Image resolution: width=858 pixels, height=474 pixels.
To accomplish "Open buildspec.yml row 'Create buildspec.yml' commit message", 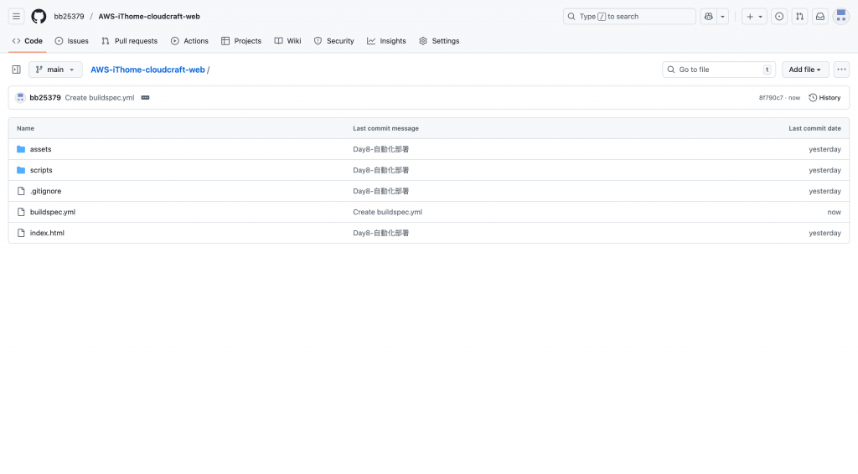I will [387, 212].
